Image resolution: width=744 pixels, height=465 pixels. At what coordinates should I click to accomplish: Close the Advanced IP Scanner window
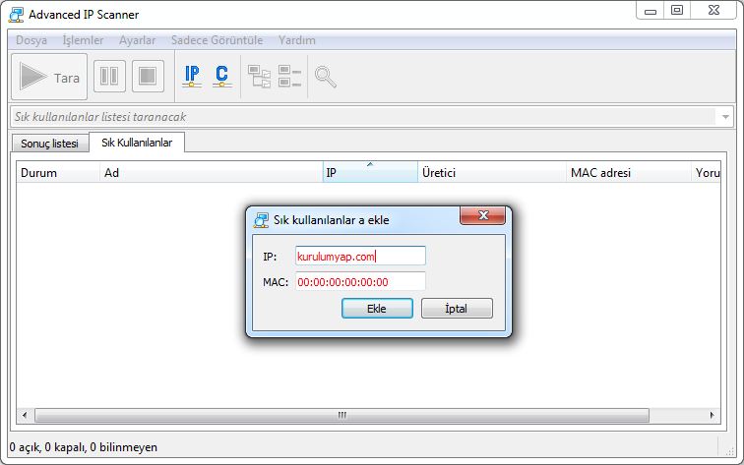(x=713, y=11)
